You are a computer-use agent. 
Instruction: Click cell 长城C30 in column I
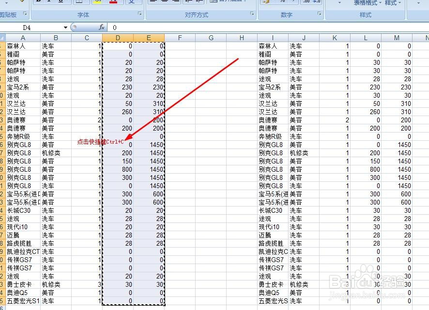[273, 210]
